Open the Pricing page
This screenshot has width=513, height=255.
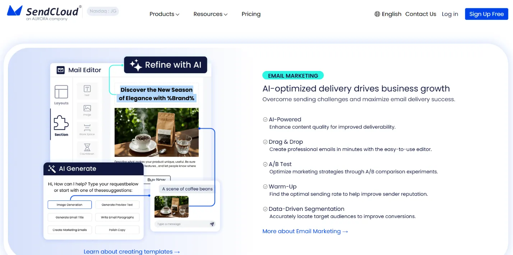coord(251,14)
